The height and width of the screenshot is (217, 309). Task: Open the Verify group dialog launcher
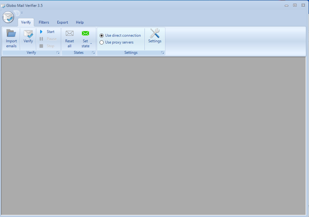coord(58,53)
